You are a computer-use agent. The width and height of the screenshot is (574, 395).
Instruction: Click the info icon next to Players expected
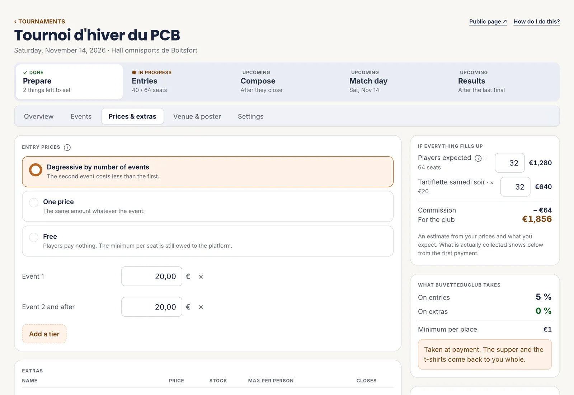click(478, 158)
